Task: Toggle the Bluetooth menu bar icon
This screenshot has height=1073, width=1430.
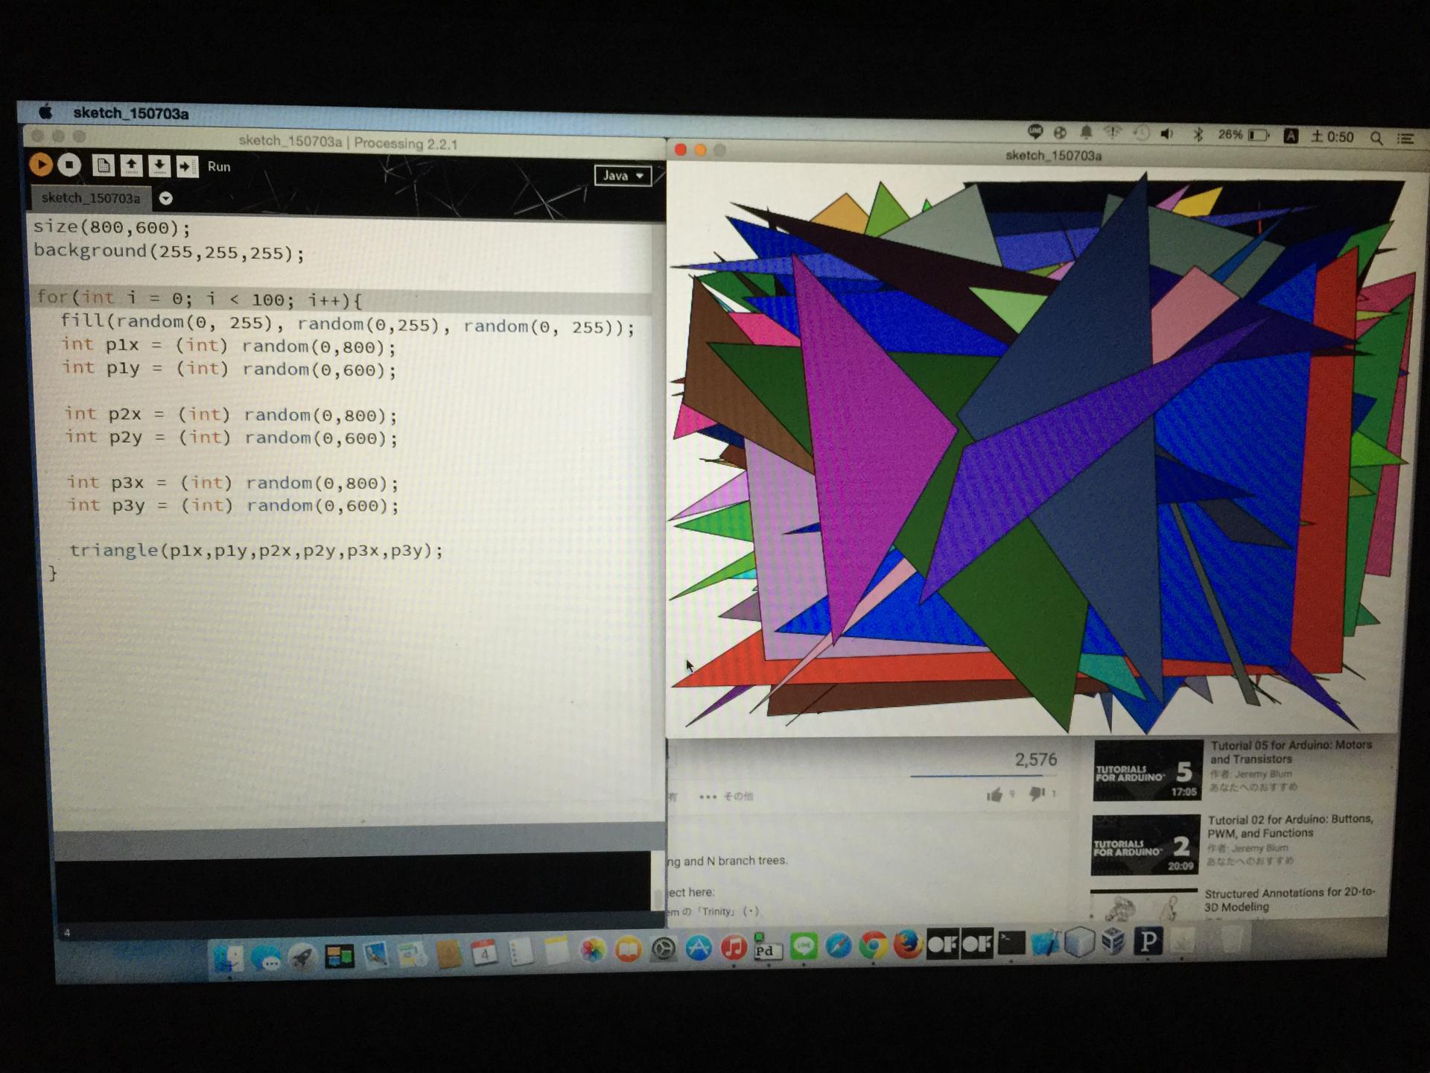Action: tap(1198, 135)
